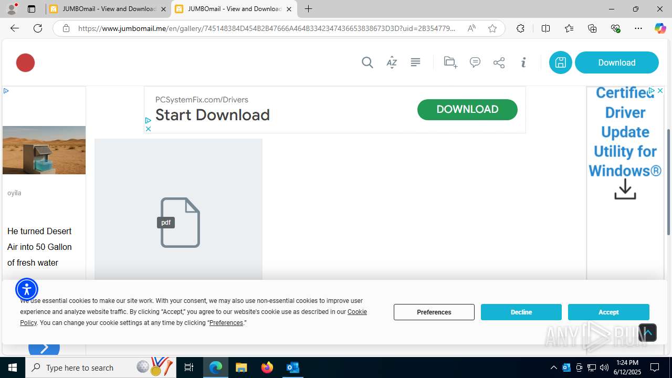Open browser Extensions icon
Image resolution: width=672 pixels, height=378 pixels.
pyautogui.click(x=520, y=28)
